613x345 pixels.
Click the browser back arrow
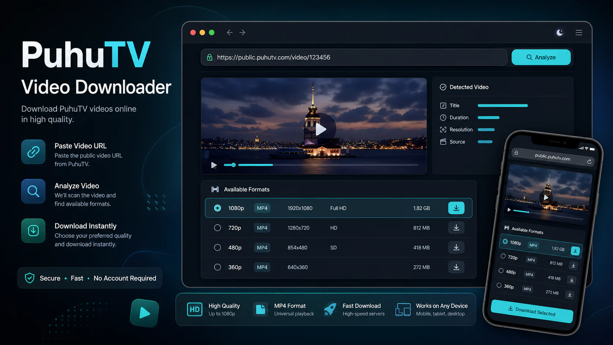[x=230, y=33]
